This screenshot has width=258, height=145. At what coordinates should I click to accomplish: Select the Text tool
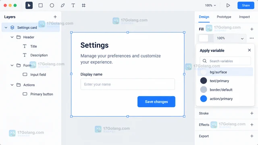click(x=73, y=5)
